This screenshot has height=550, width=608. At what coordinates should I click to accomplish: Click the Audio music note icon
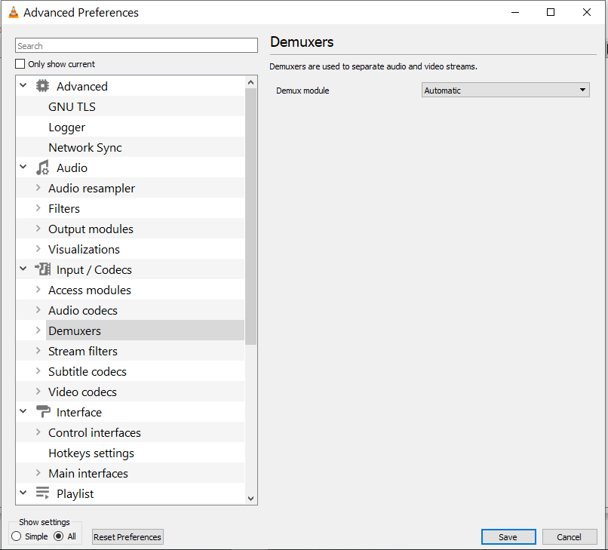[x=43, y=167]
